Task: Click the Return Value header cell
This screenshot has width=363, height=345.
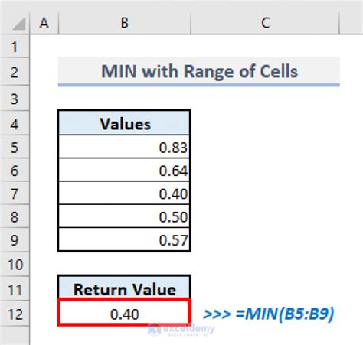Action: 124,288
